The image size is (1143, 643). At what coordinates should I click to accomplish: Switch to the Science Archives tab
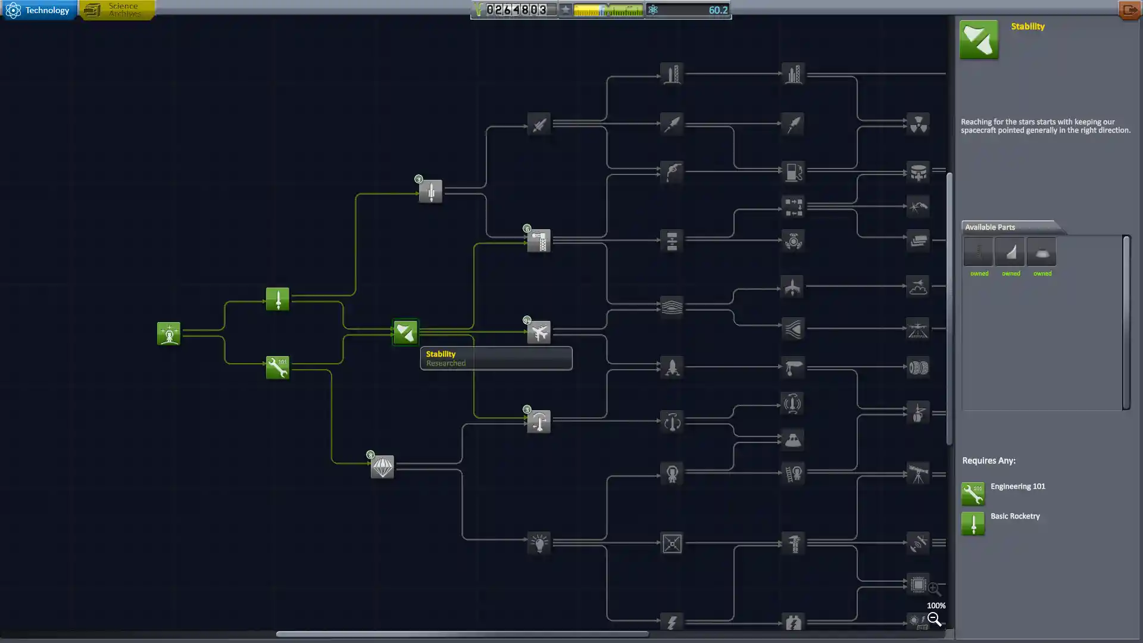click(x=117, y=10)
